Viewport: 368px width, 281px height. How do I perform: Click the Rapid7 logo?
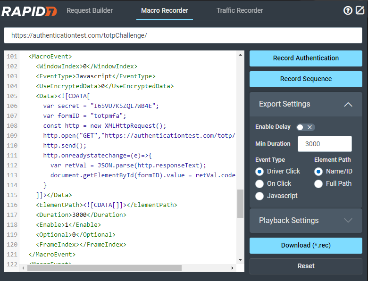pyautogui.click(x=29, y=11)
